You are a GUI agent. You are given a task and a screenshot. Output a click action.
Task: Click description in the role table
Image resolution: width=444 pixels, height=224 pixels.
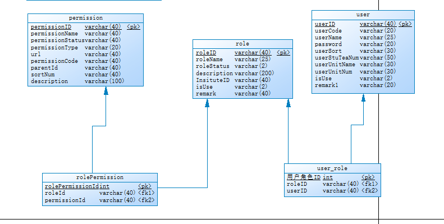point(214,73)
